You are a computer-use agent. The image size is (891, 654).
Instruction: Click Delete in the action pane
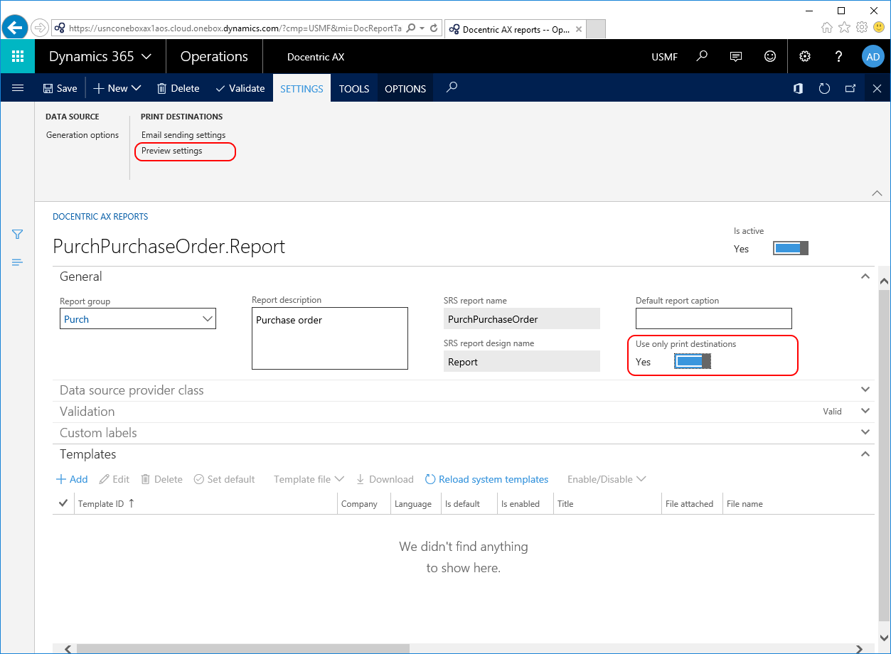pos(178,88)
